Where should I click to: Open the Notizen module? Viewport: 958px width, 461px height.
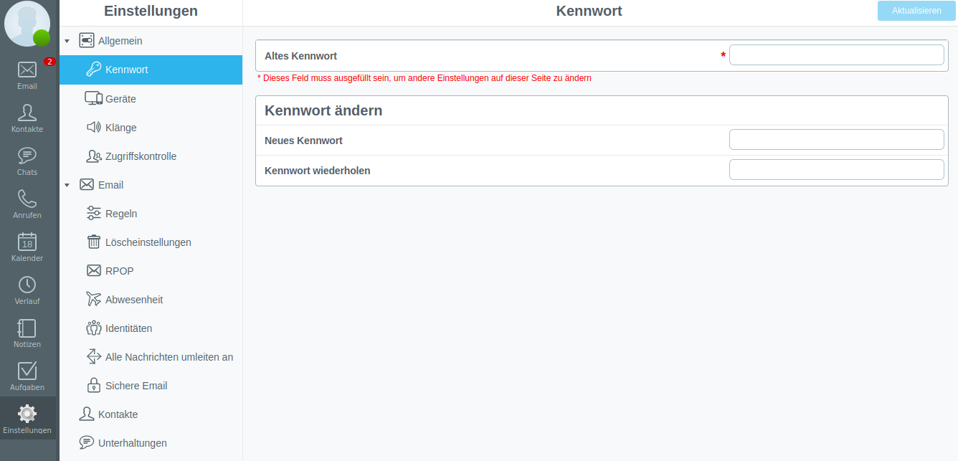27,333
